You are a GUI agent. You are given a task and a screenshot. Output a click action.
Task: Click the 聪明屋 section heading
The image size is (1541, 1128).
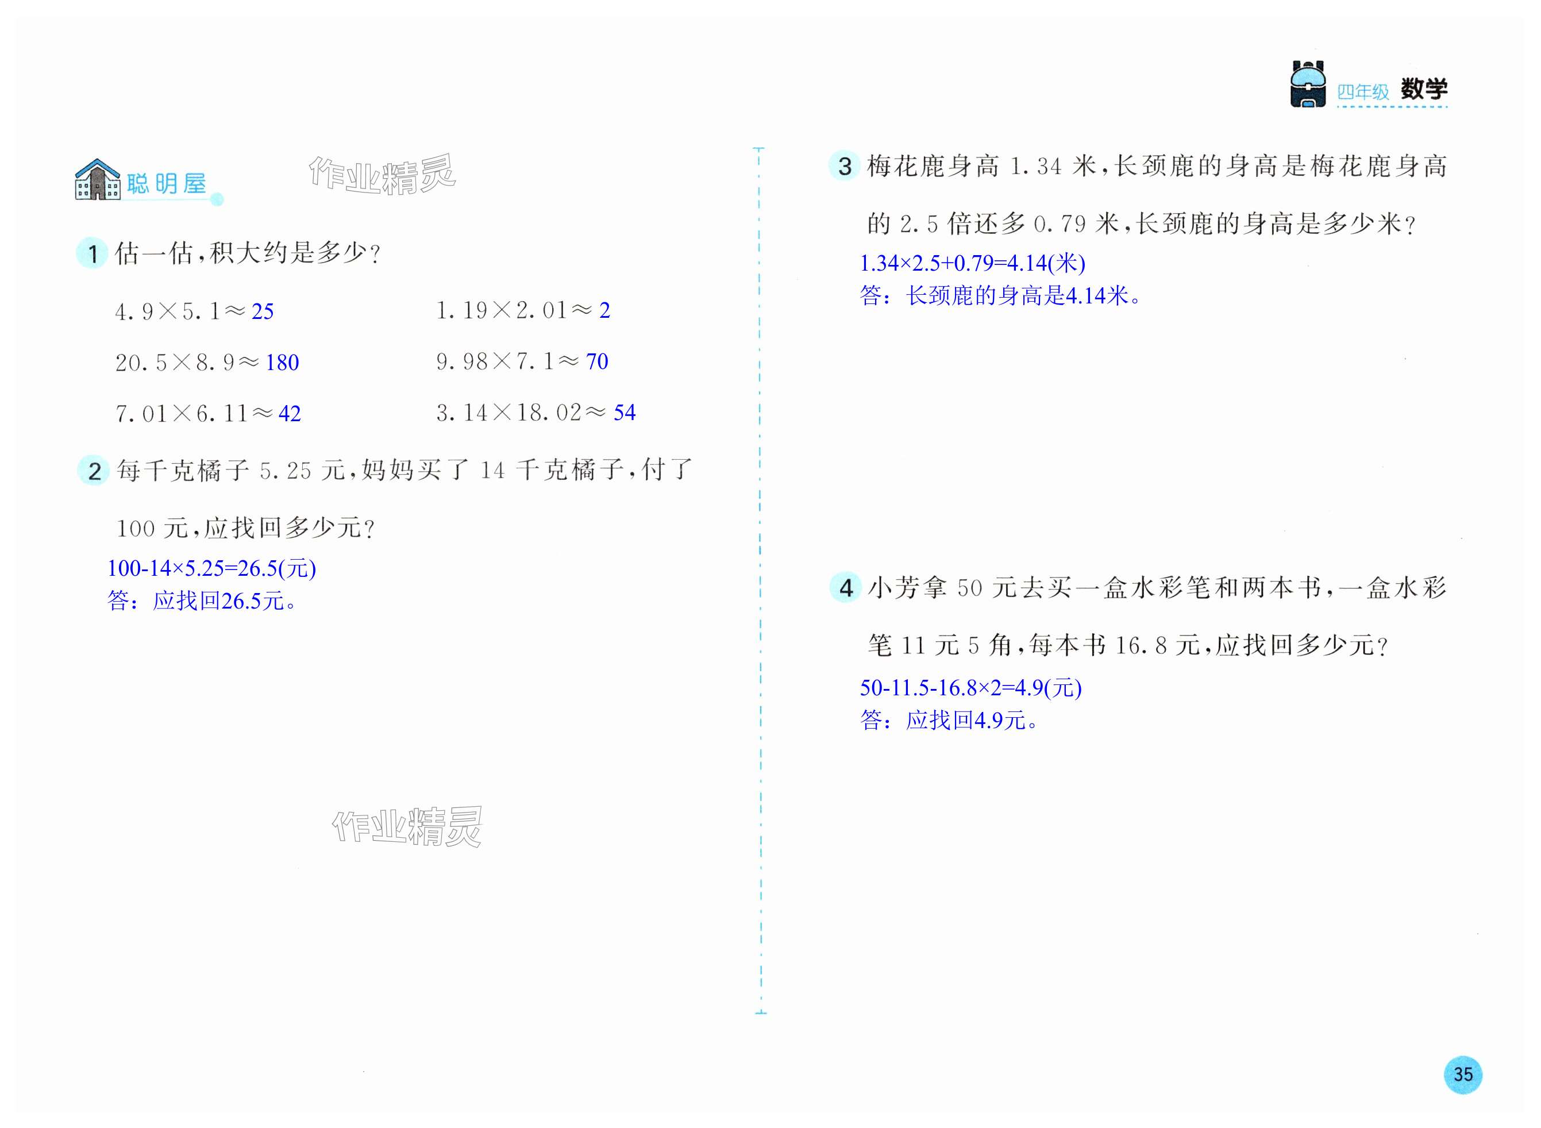tap(167, 184)
